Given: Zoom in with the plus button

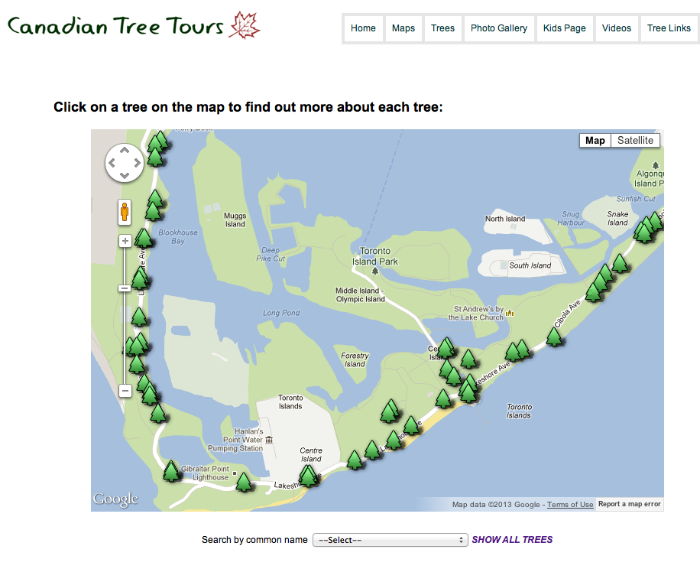Looking at the screenshot, I should pyautogui.click(x=125, y=241).
